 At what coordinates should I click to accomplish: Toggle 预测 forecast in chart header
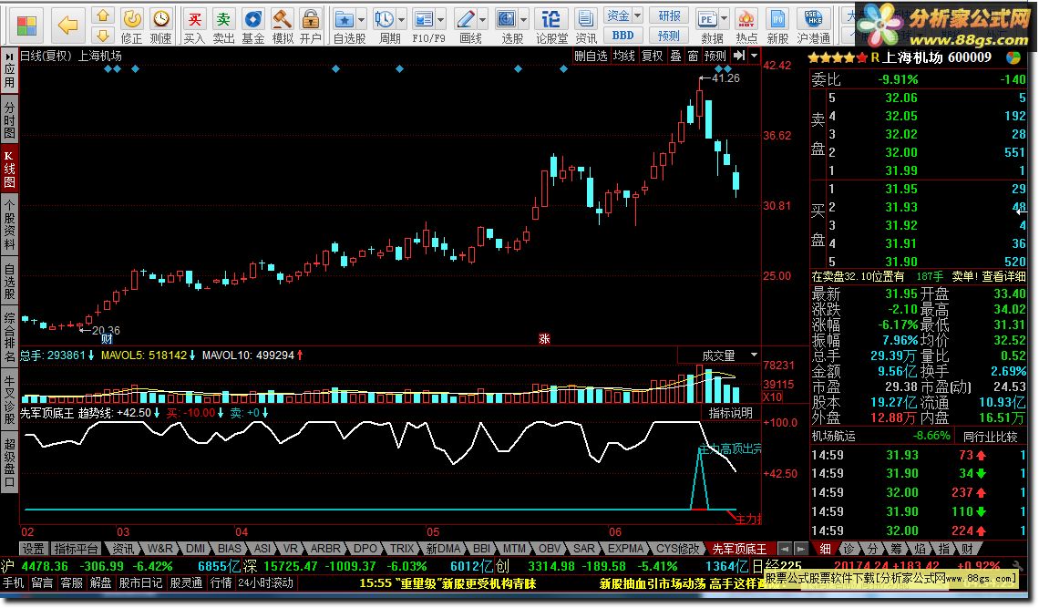click(715, 56)
